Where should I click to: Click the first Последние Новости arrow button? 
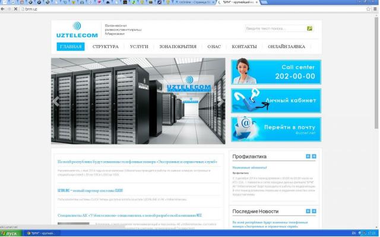tap(308, 211)
